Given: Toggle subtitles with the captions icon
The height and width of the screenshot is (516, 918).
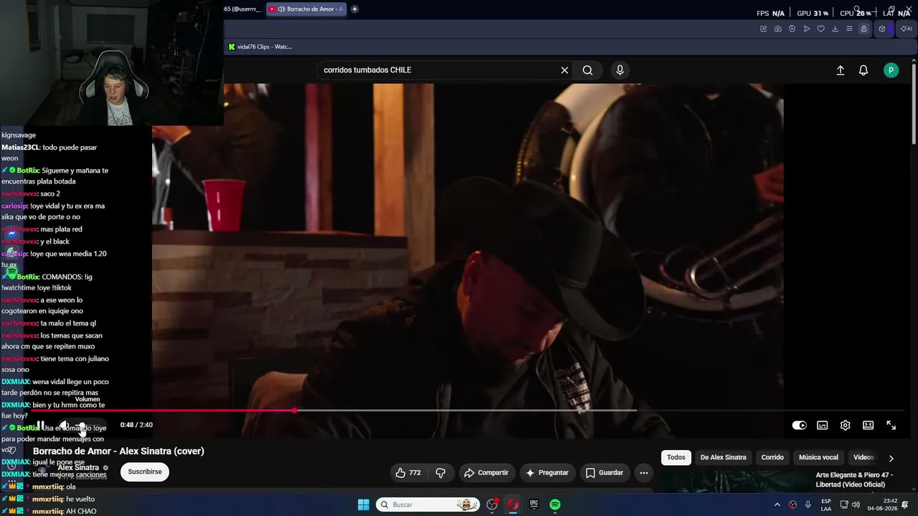Looking at the screenshot, I should pyautogui.click(x=822, y=425).
